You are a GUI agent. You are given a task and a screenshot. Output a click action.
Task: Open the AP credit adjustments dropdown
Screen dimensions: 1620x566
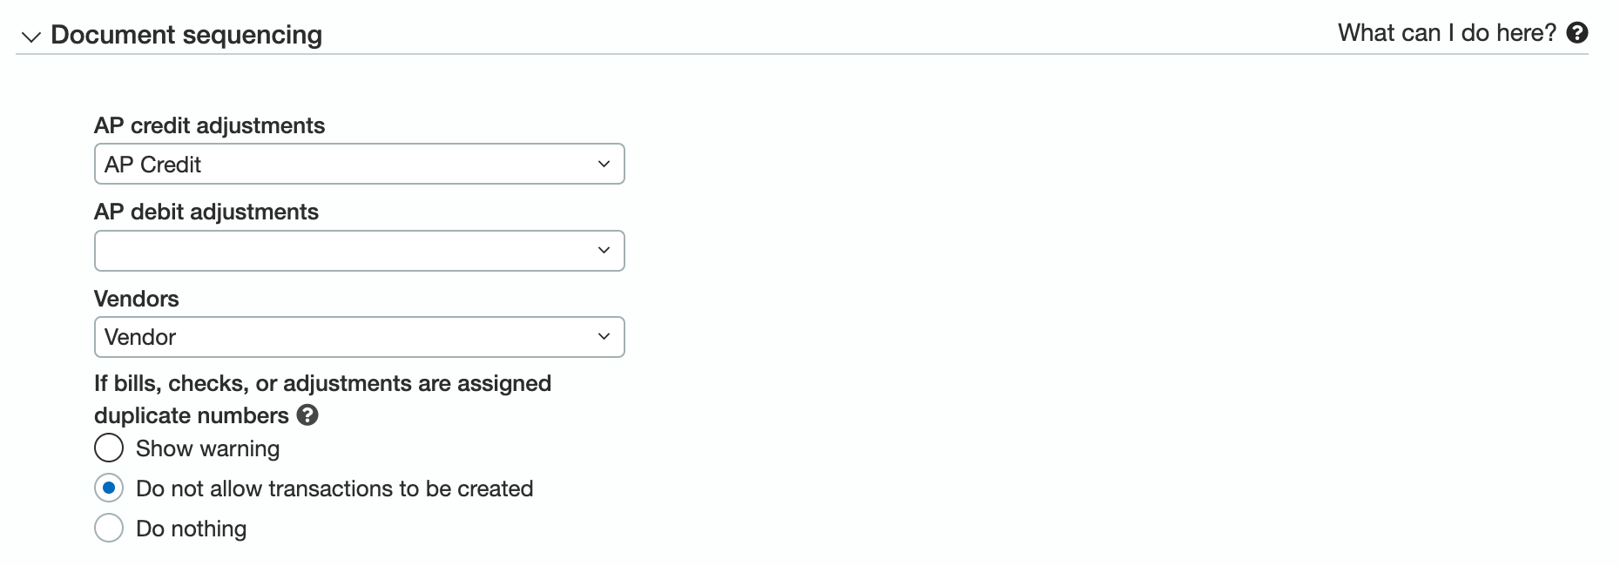[x=359, y=164]
